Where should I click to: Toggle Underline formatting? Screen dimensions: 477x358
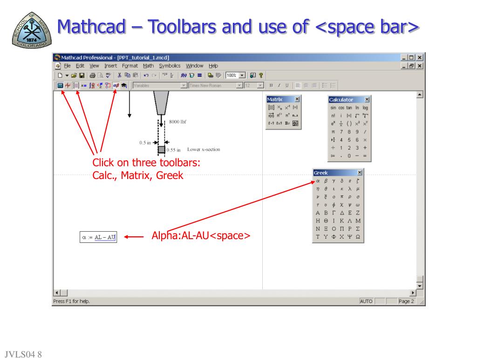287,86
